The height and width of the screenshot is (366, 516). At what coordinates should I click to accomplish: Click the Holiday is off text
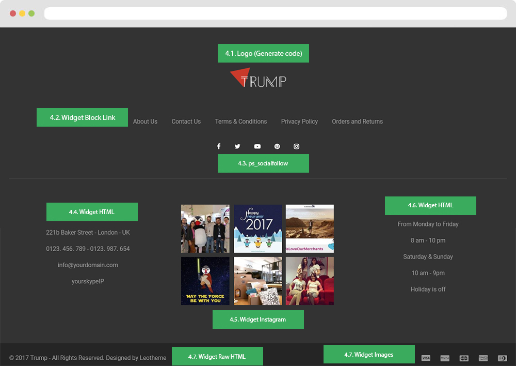click(x=428, y=289)
